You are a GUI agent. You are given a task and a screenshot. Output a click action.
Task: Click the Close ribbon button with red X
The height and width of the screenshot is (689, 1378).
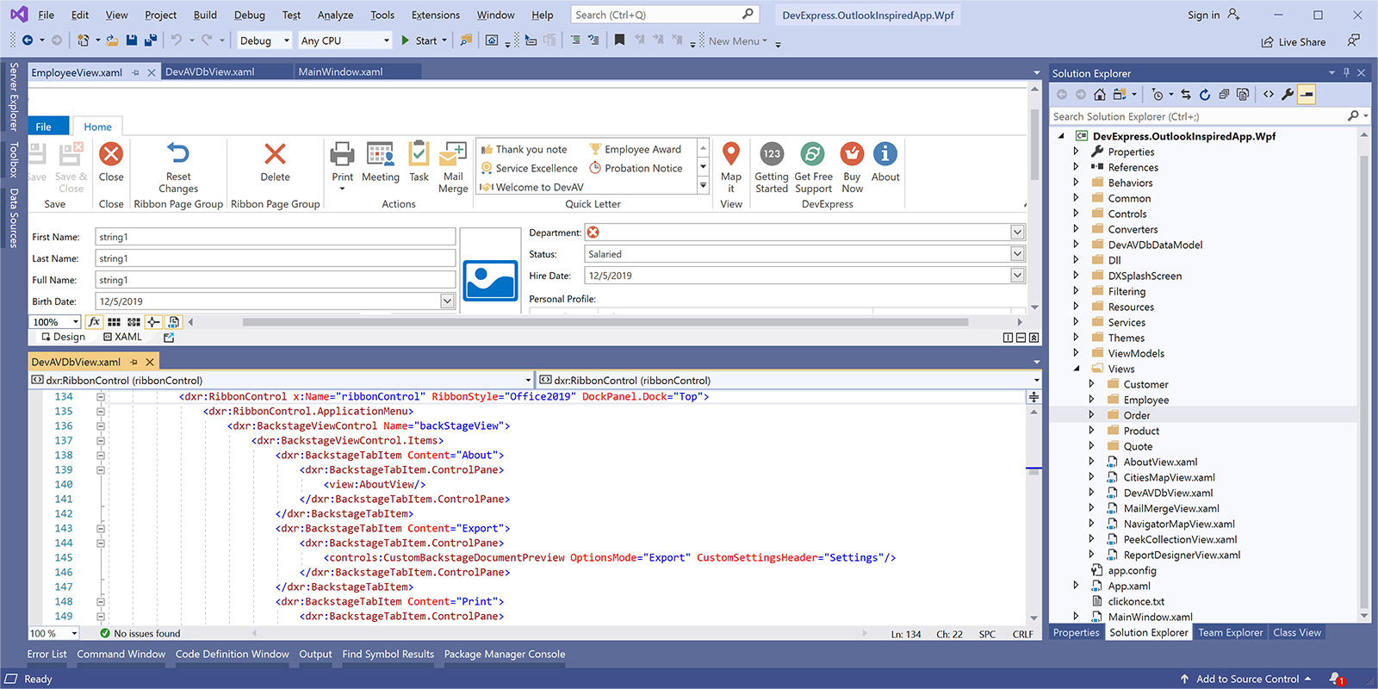click(x=111, y=162)
